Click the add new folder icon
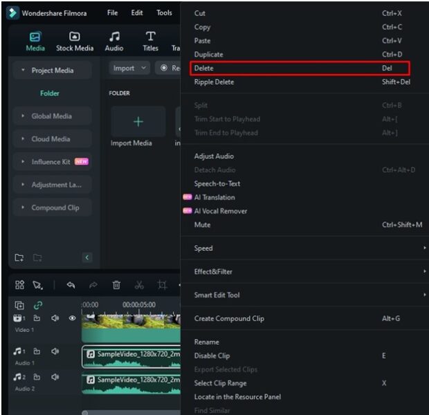 coord(19,258)
